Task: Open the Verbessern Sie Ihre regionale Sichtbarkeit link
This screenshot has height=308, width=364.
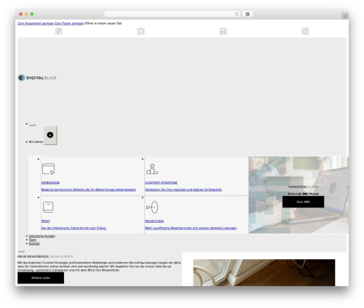Action: pos(183,189)
